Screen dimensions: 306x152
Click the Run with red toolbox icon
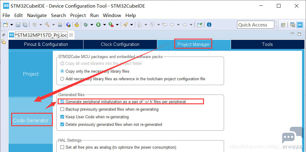(x=111, y=25)
